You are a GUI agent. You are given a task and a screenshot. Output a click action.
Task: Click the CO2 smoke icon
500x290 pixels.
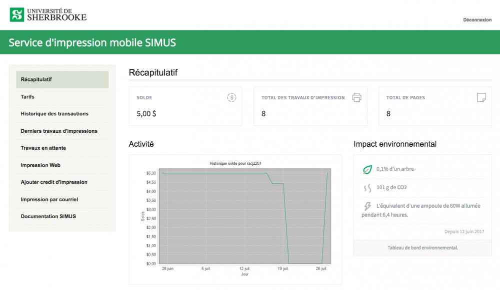pos(367,188)
